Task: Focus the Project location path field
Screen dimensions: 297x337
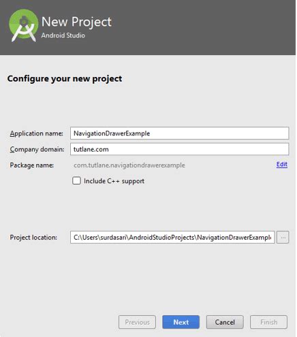Action: click(172, 238)
